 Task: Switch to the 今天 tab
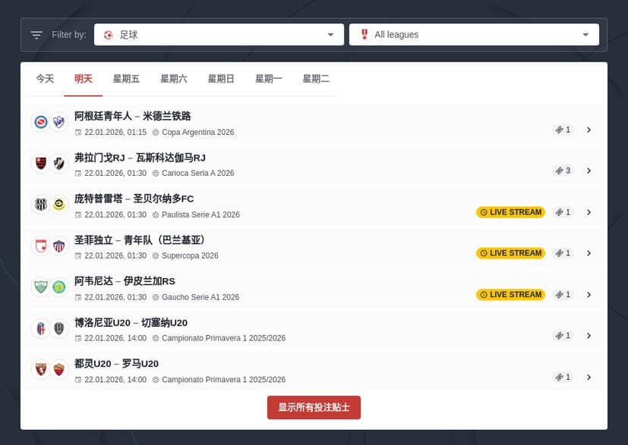(x=44, y=78)
